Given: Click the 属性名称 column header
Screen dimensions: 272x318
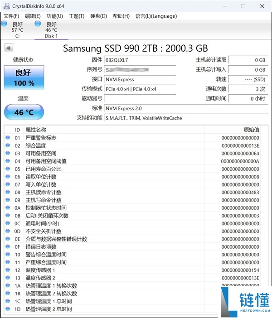Looking at the screenshot, I should (114, 130).
